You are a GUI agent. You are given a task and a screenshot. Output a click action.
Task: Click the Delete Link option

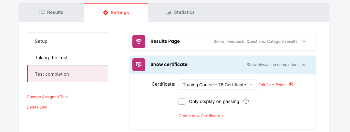click(37, 107)
